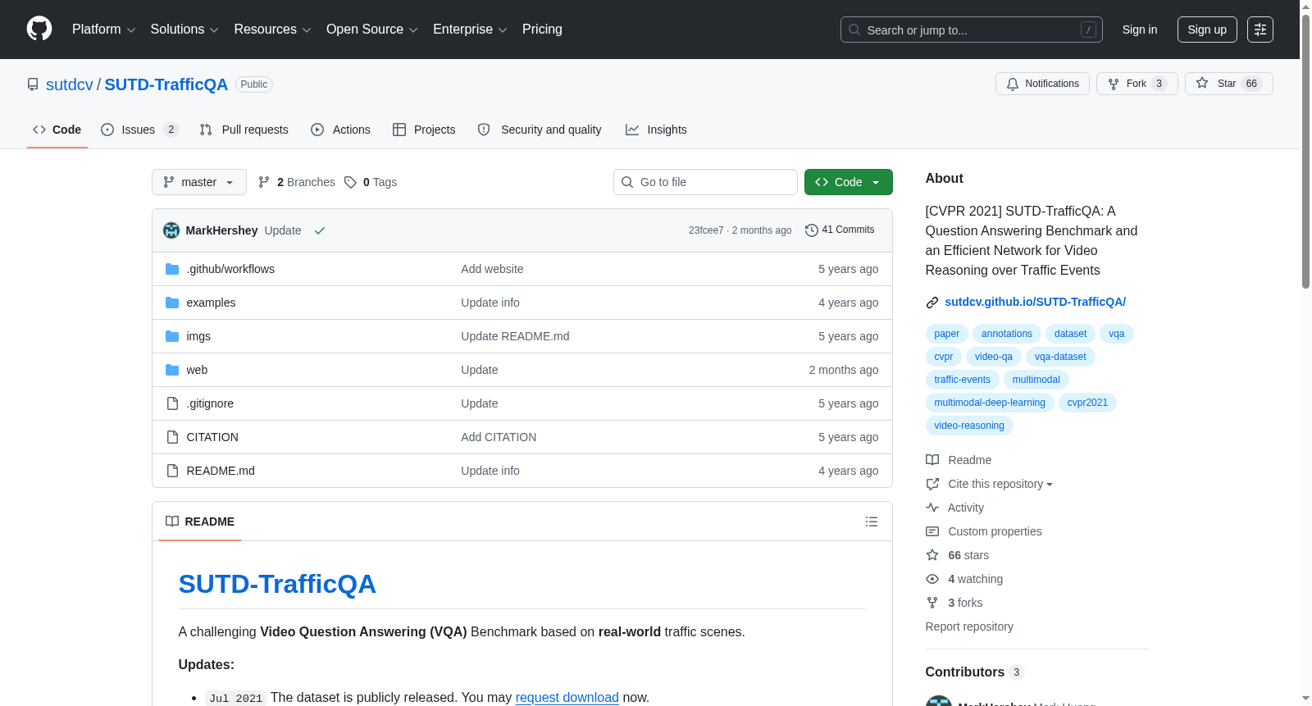Click the repository icon beside sutdcv
Image resolution: width=1312 pixels, height=706 pixels.
coord(33,84)
